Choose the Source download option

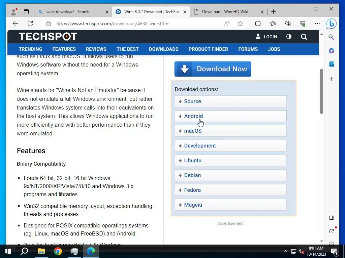[231, 101]
